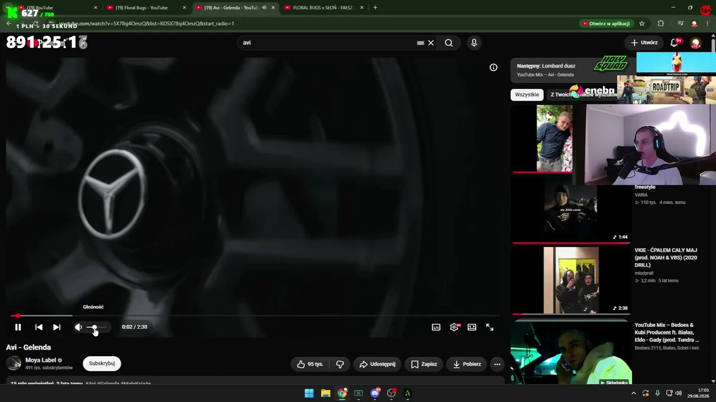Click Chrome icon in taskbar
This screenshot has width=716, height=402.
pos(342,393)
